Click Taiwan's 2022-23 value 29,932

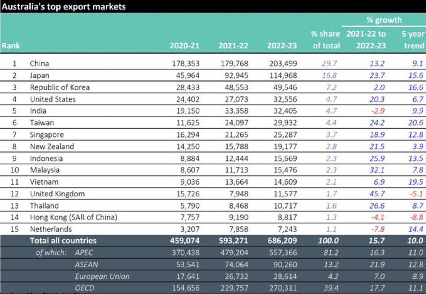(x=282, y=123)
